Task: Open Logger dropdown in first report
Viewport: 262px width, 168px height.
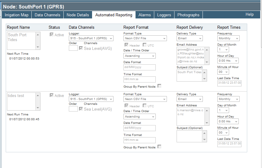Action: coord(91,38)
